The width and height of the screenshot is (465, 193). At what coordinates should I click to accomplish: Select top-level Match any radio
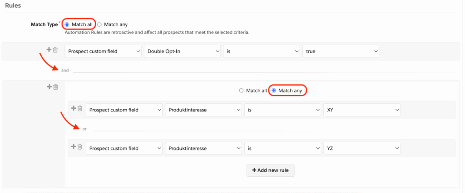point(99,24)
